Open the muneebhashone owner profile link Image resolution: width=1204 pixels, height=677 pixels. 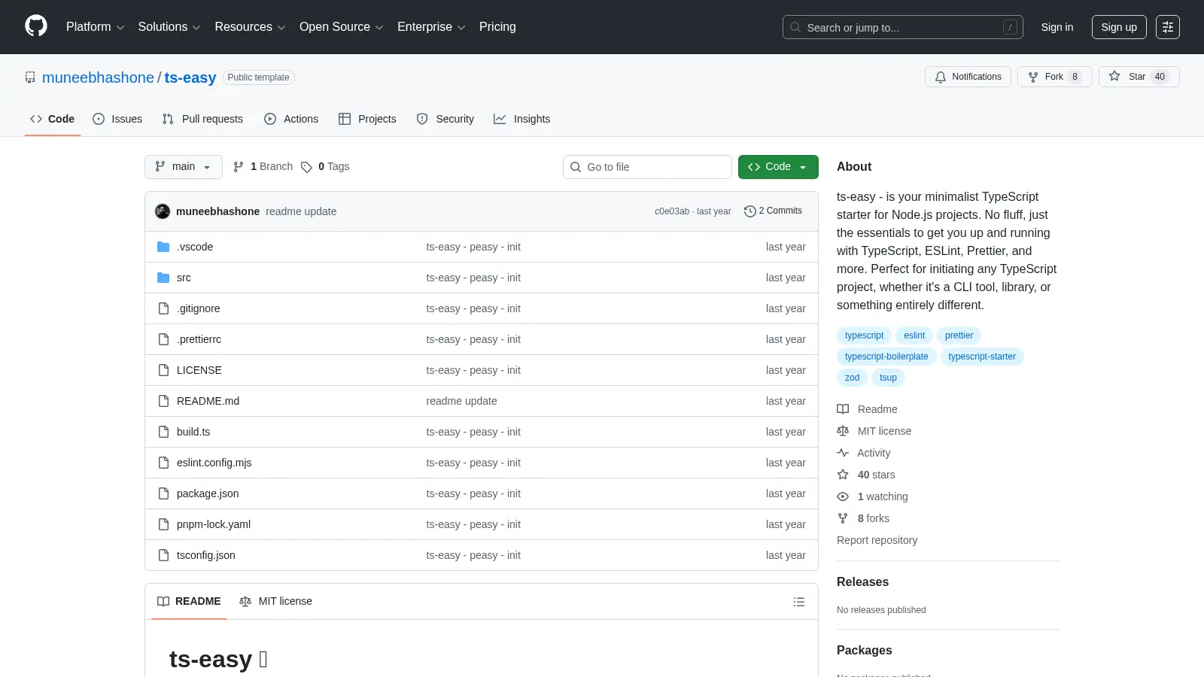click(x=98, y=77)
